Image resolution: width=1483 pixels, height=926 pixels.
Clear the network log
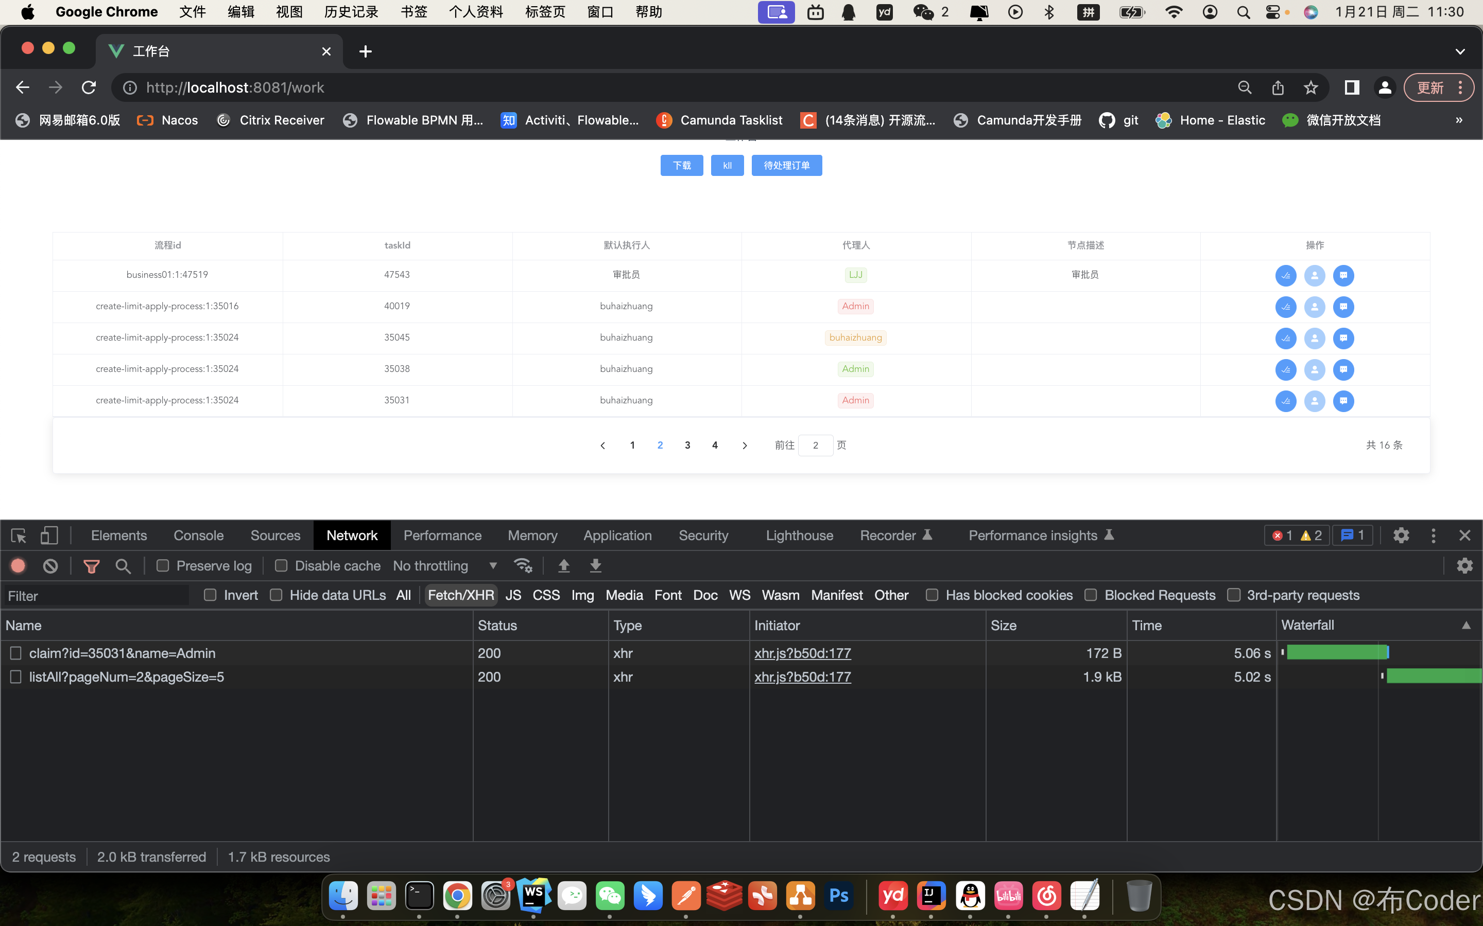tap(50, 566)
